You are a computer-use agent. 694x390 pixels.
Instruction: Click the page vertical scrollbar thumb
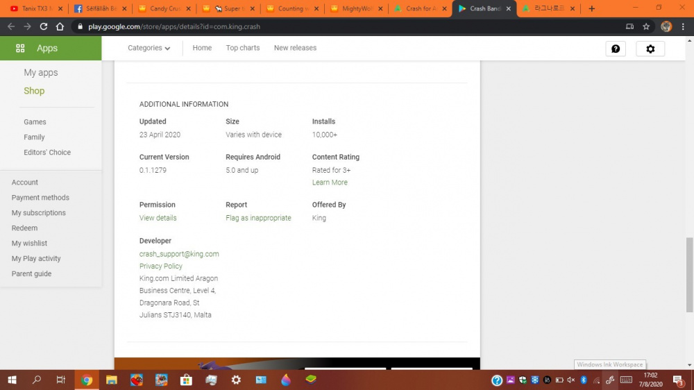[x=690, y=275]
